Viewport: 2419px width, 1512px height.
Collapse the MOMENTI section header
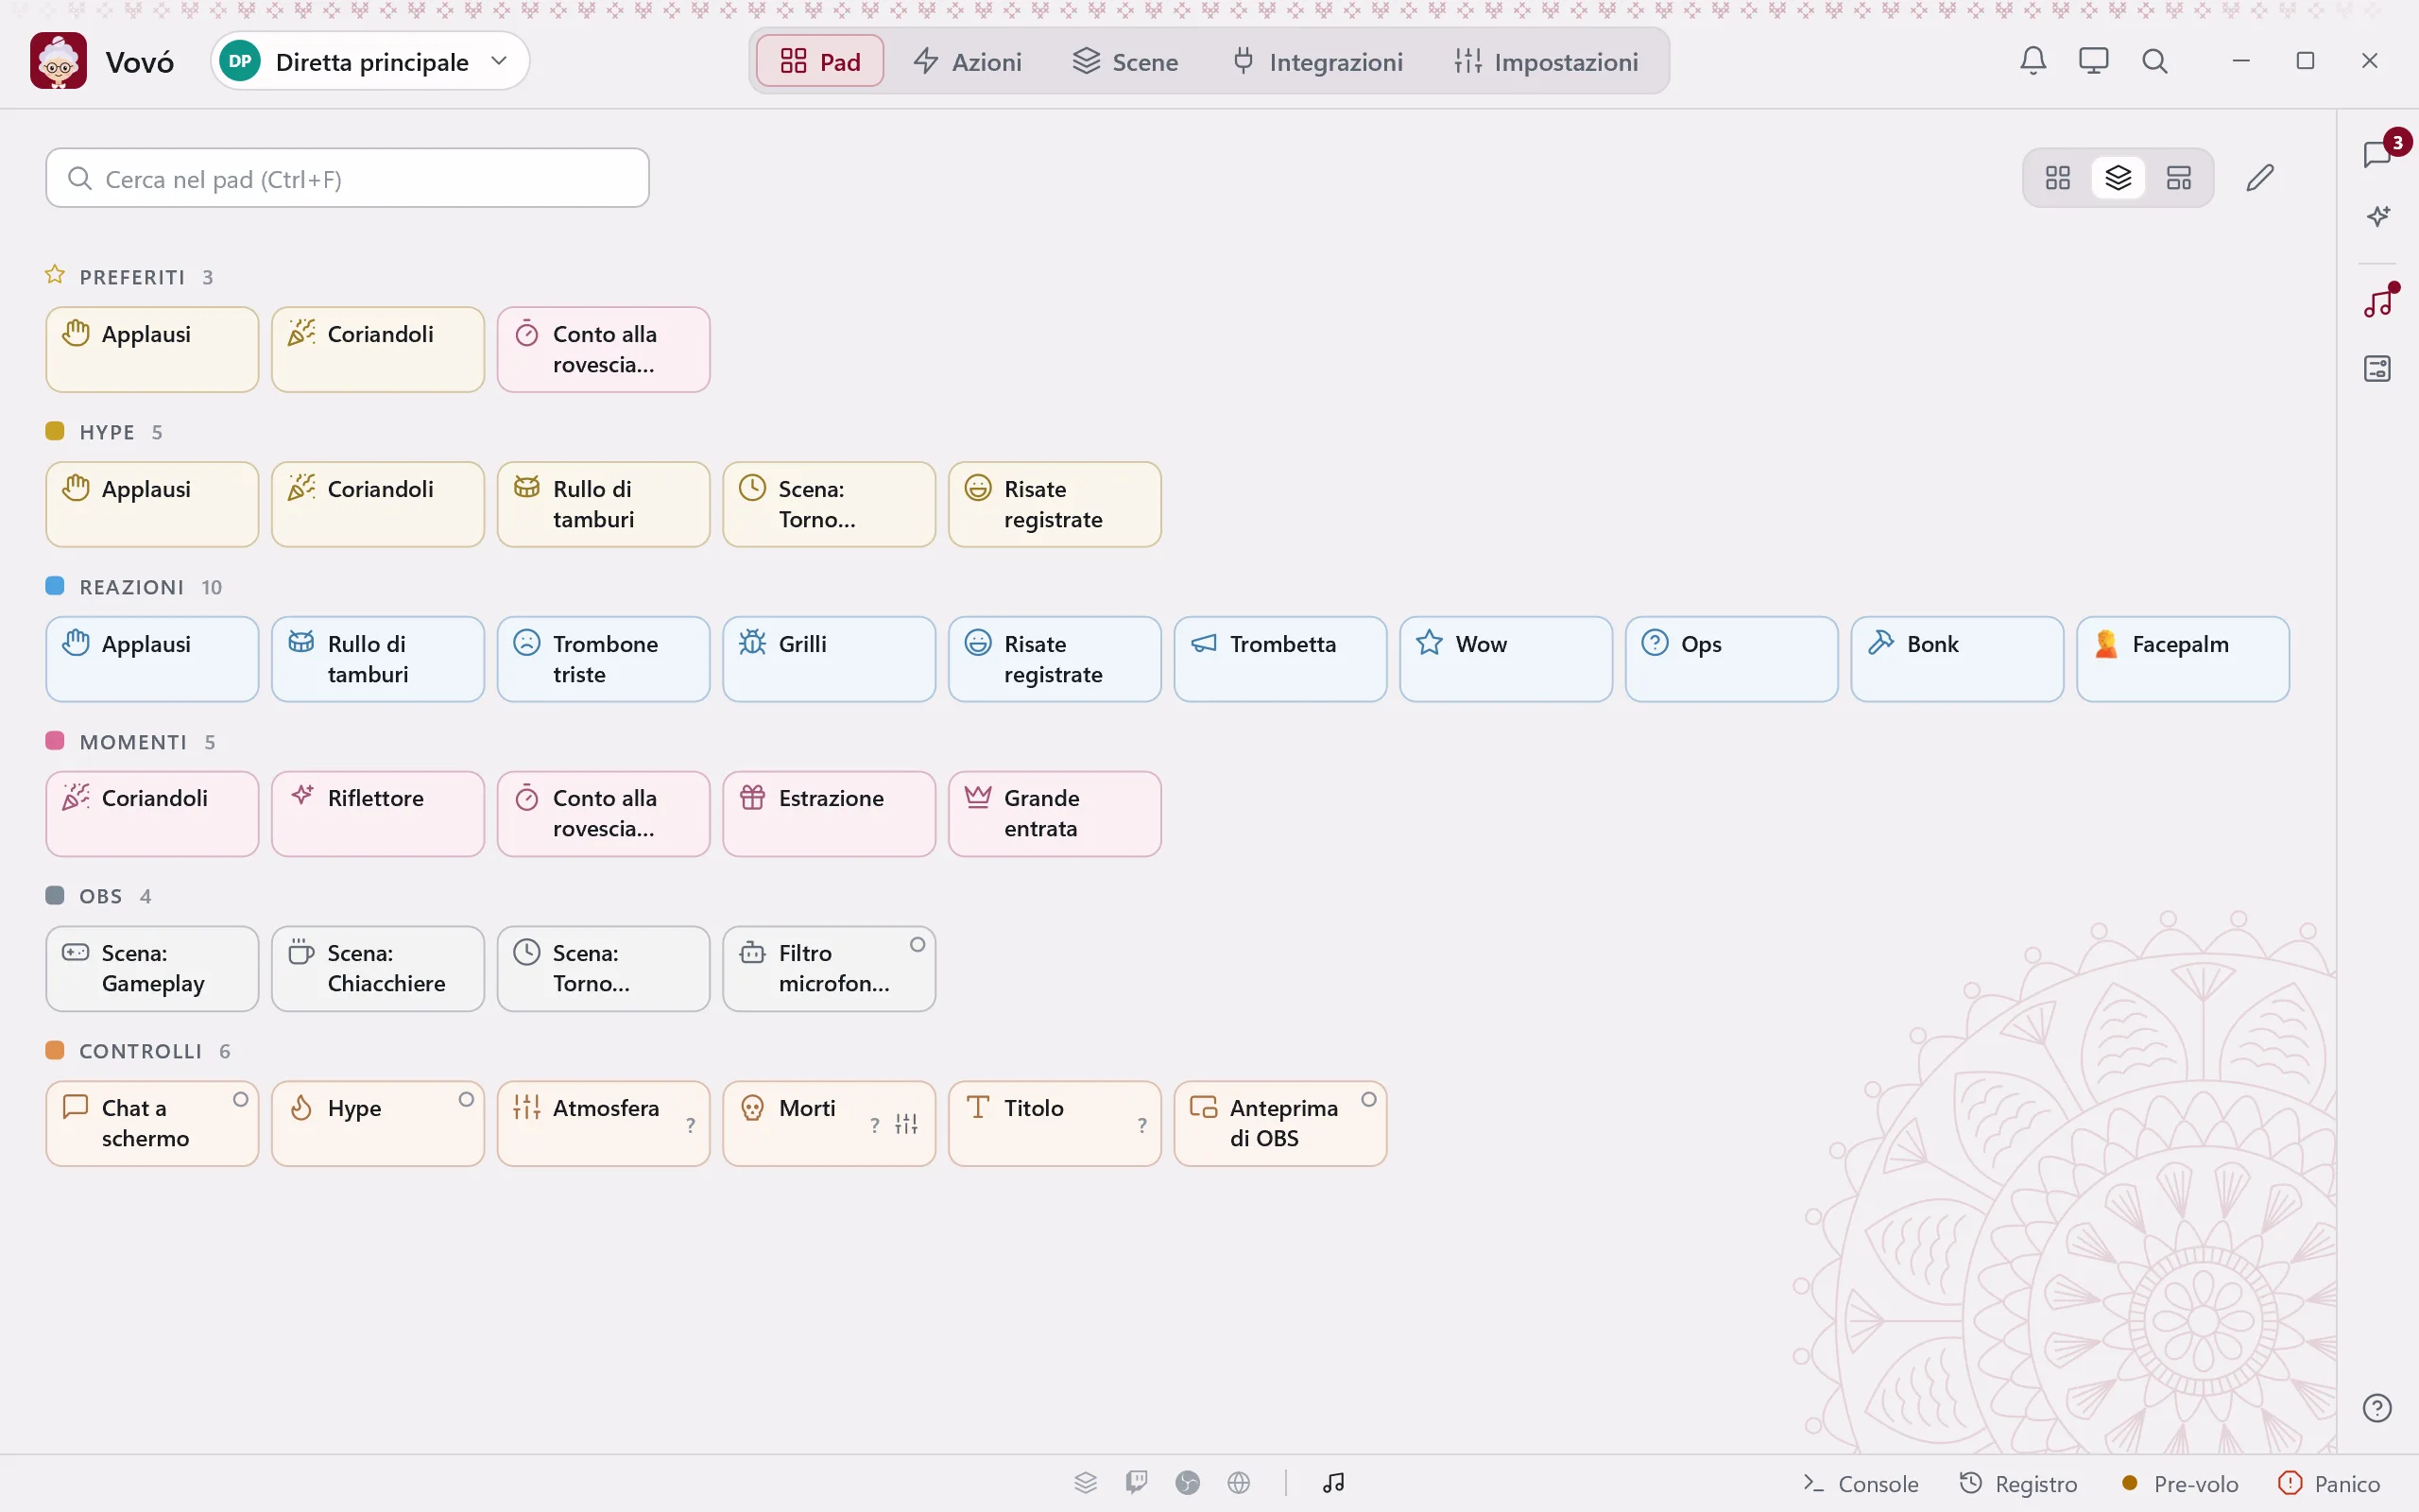131,741
